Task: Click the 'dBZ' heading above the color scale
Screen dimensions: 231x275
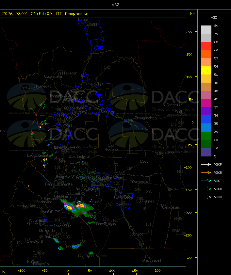Action: tap(214, 18)
